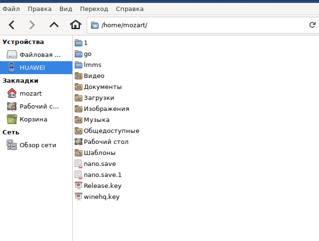Select the Шаблоны folder icon
The width and height of the screenshot is (319, 241).
79,153
